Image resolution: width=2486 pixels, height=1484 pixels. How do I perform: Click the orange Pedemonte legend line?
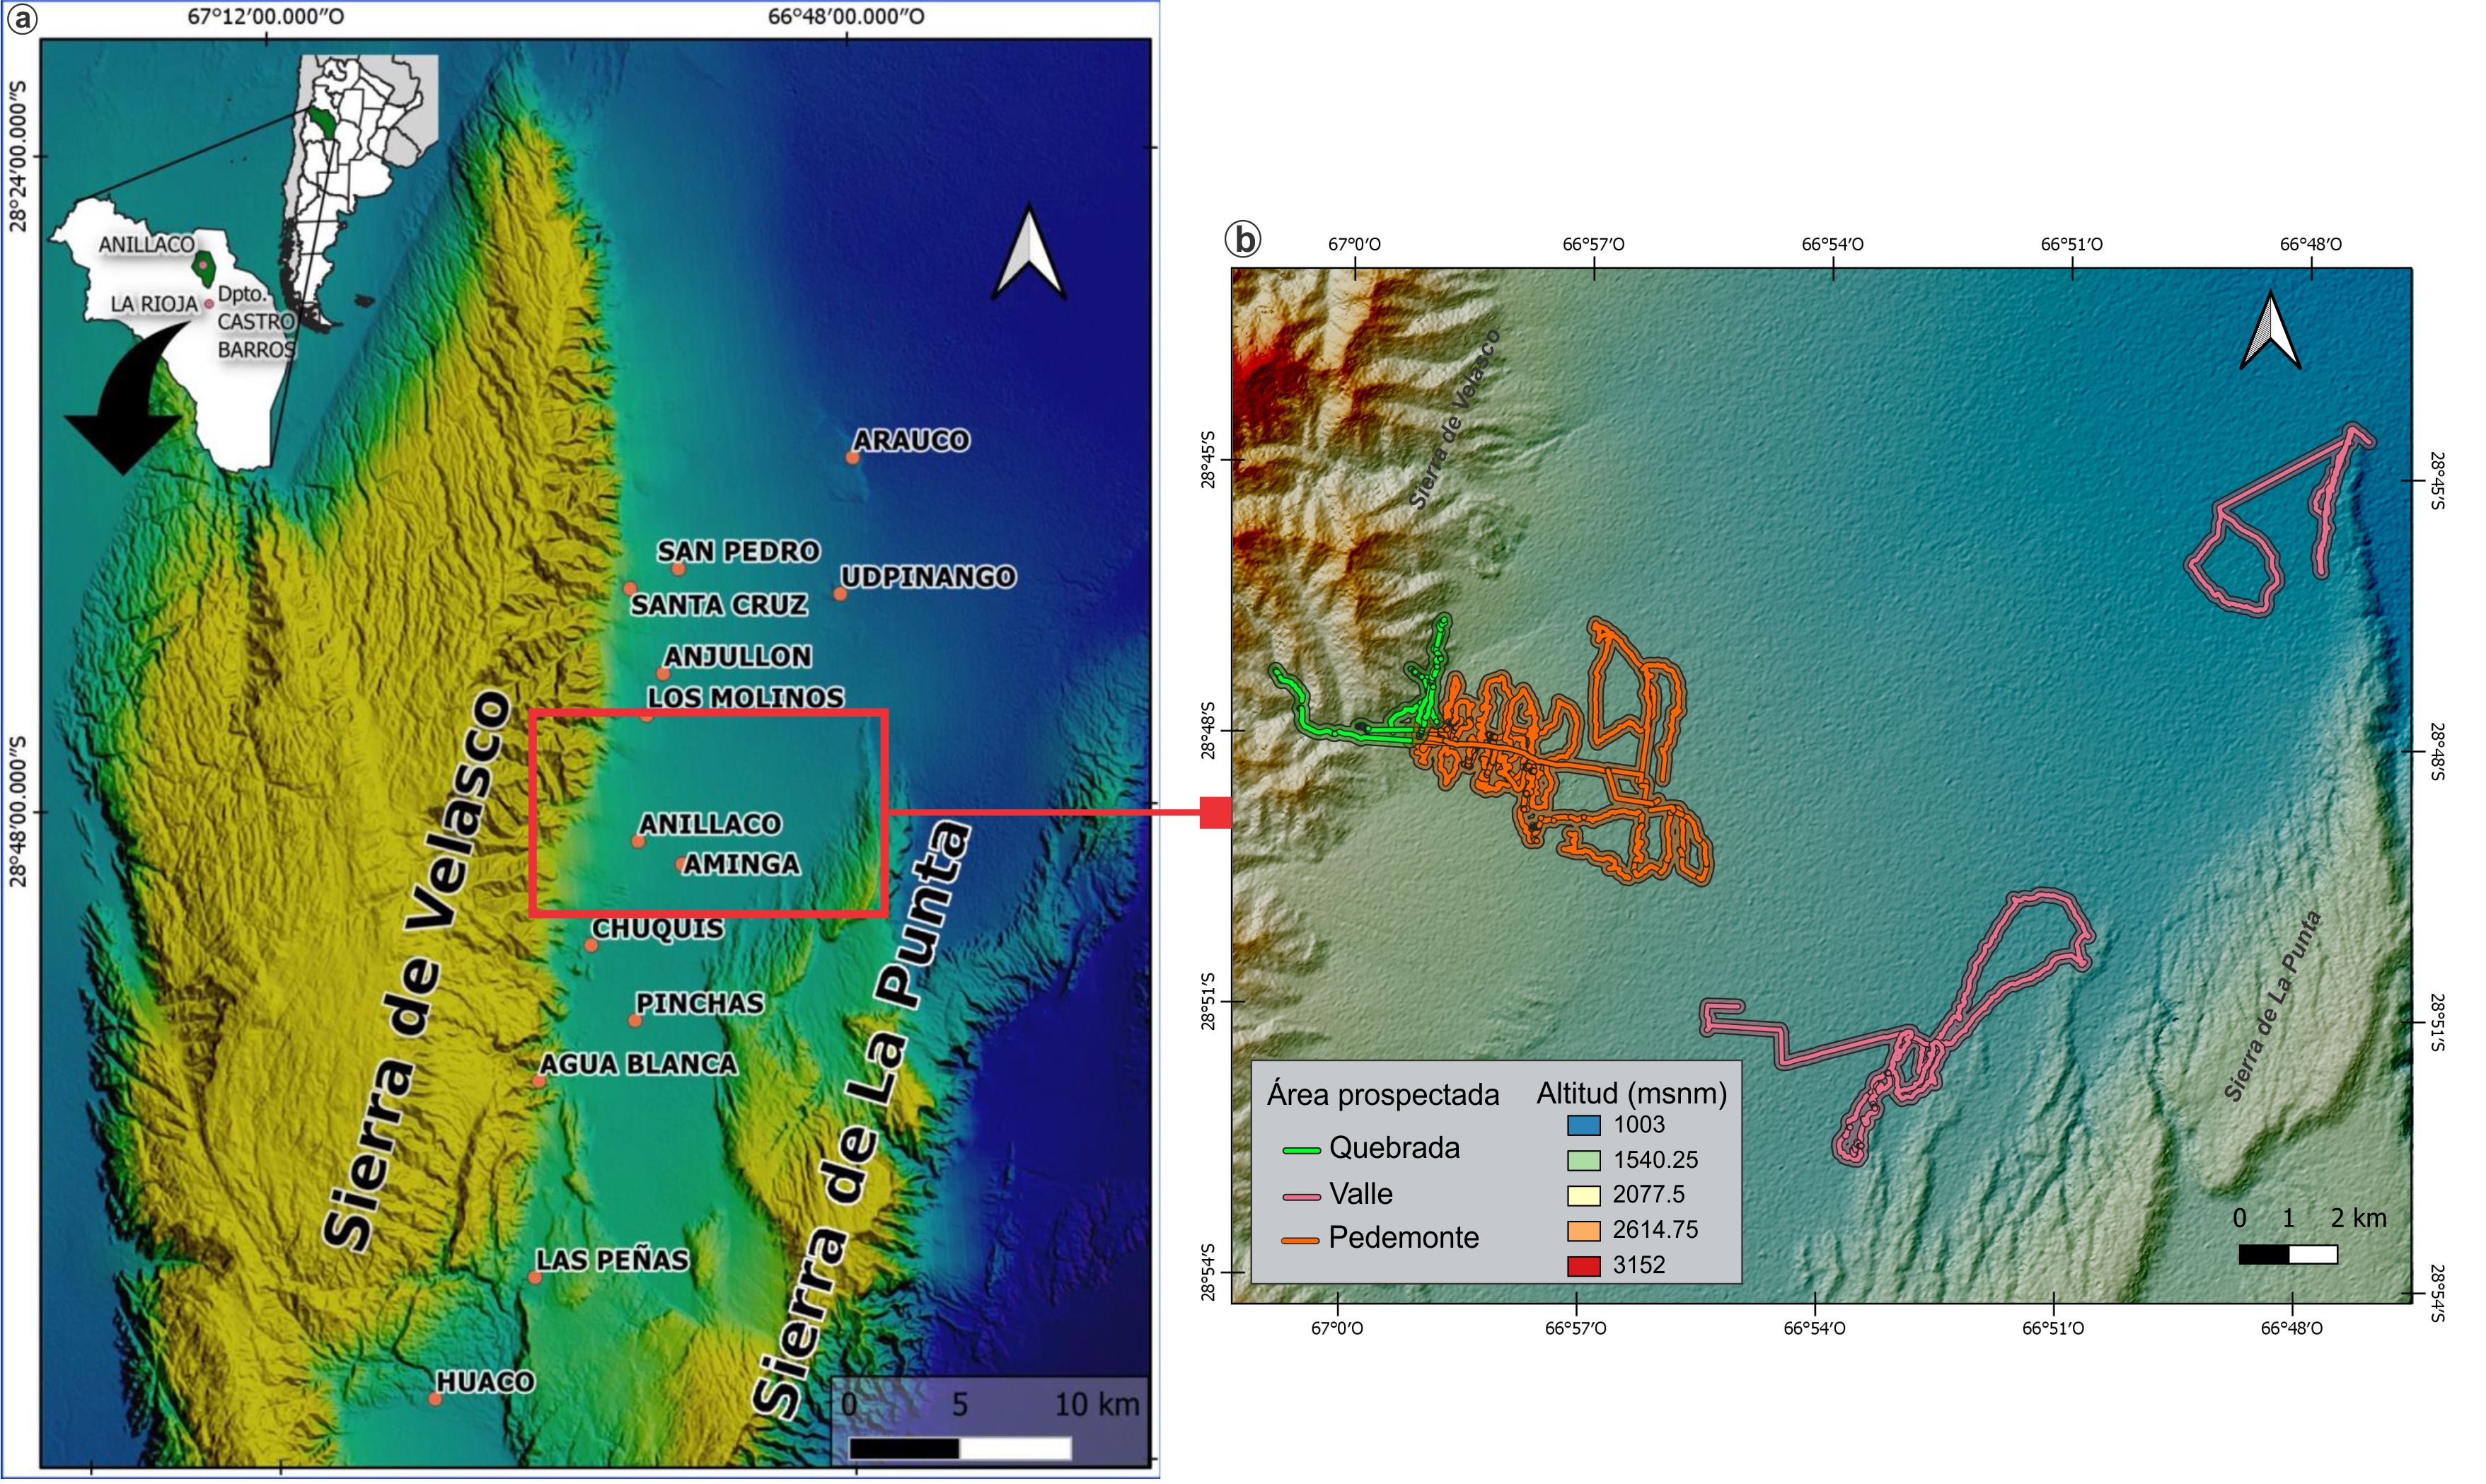[x=1301, y=1241]
